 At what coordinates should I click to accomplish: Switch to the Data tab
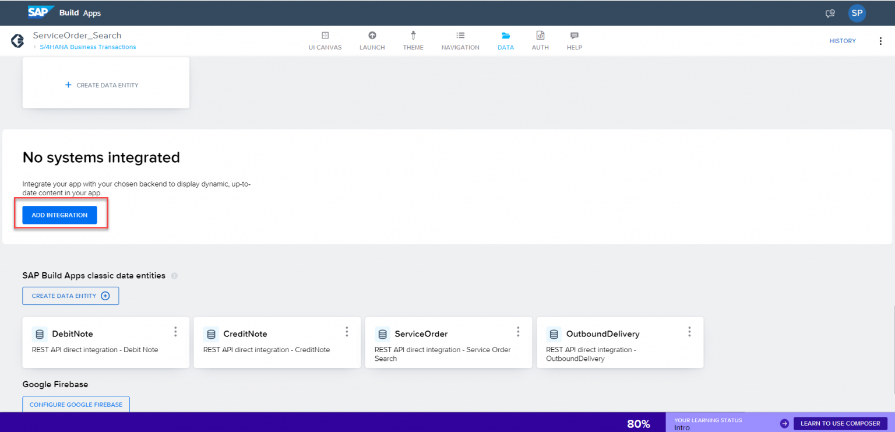pos(505,40)
